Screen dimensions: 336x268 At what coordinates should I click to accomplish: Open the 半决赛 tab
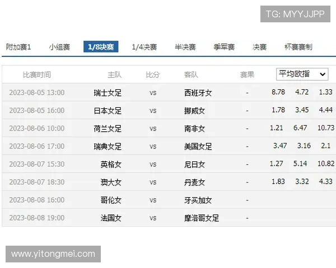185,47
